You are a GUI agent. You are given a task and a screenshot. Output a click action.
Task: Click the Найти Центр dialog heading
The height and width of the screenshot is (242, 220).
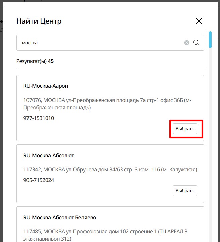point(39,21)
